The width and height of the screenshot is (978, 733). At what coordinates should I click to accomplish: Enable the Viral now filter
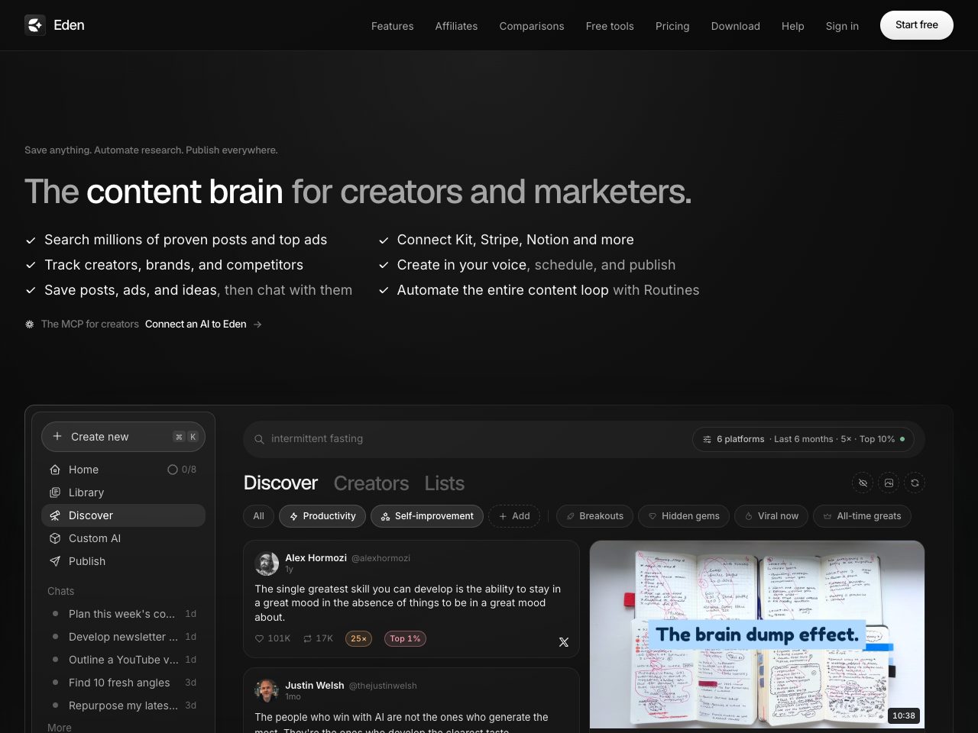(771, 516)
